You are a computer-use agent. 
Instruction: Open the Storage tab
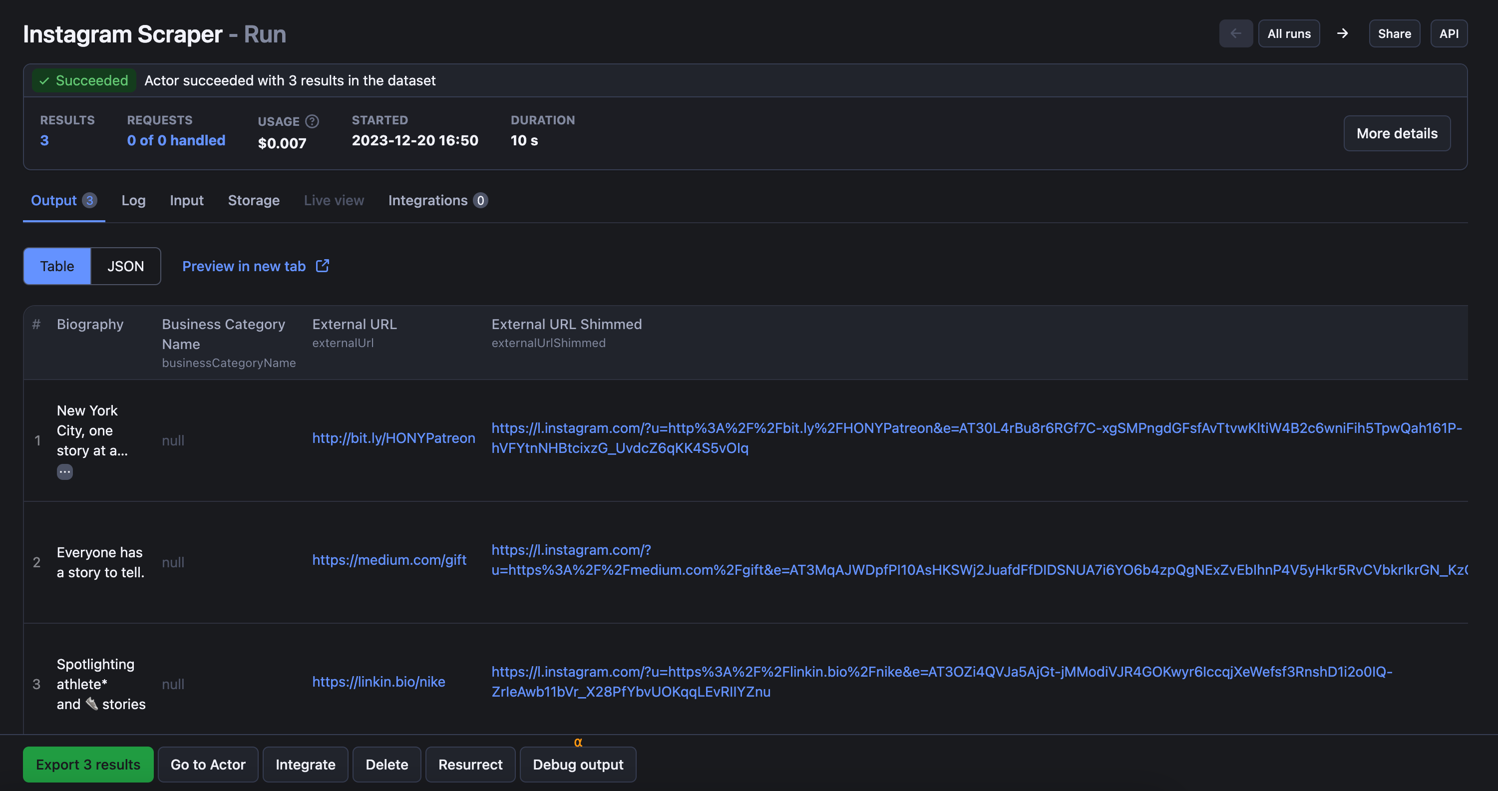coord(254,200)
